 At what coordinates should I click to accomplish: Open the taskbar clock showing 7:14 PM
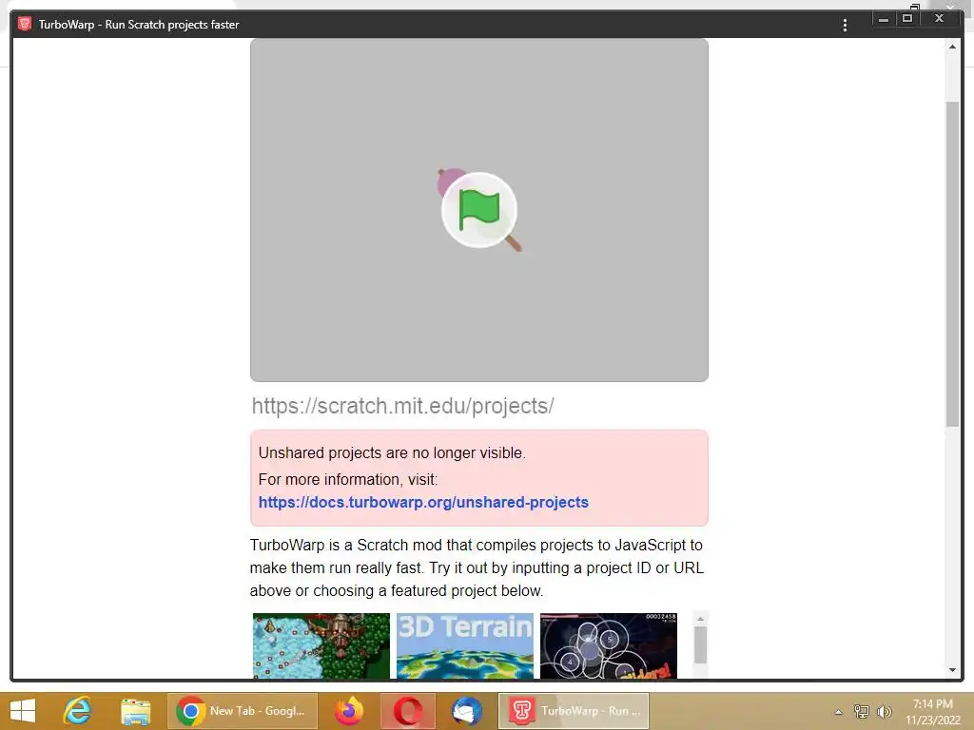(x=932, y=712)
